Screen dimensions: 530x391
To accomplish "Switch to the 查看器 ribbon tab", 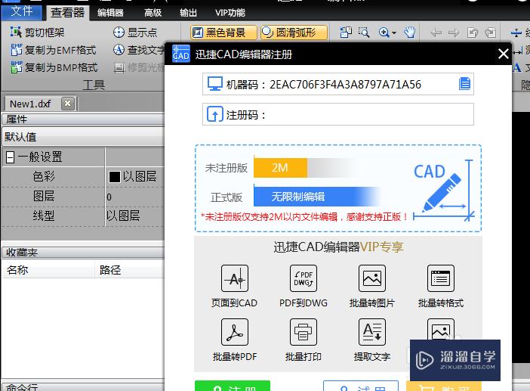I will [x=67, y=13].
